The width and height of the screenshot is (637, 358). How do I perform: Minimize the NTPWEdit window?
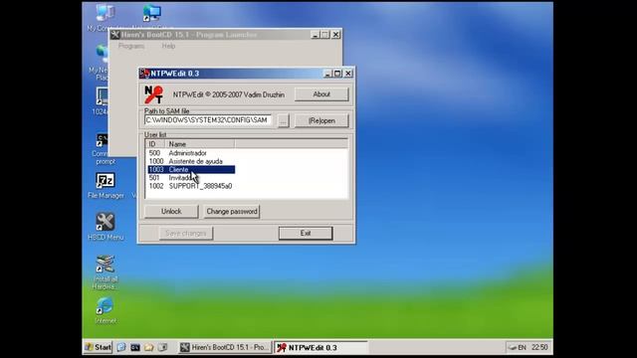pos(327,74)
